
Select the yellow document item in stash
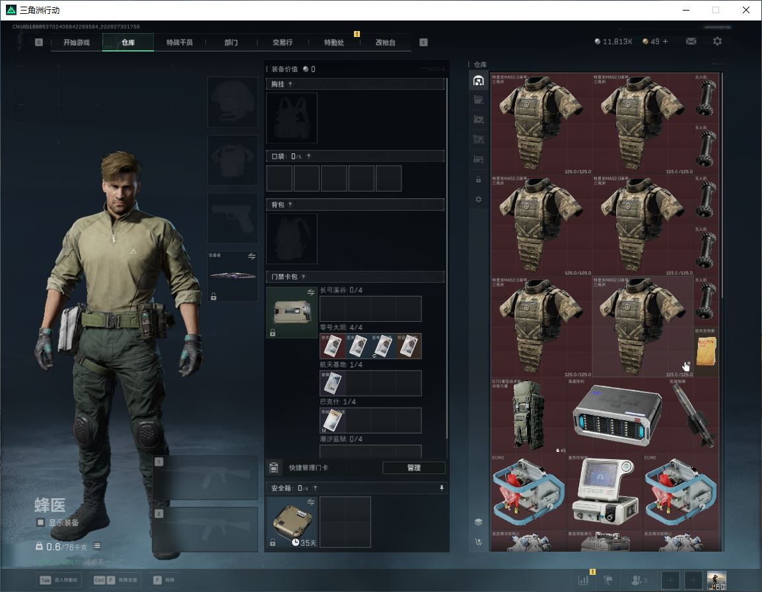pyautogui.click(x=706, y=351)
